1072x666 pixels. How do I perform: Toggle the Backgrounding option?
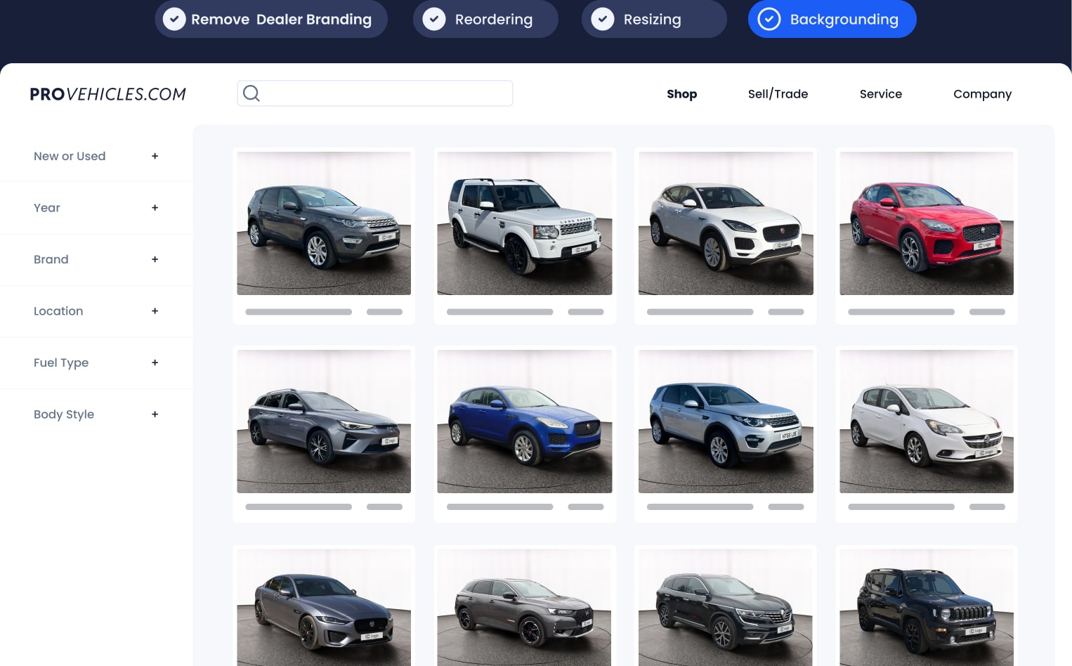coord(832,19)
